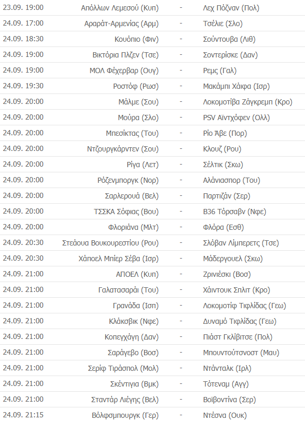Click on Ρεμς (Γαλ) away team

click(220, 71)
